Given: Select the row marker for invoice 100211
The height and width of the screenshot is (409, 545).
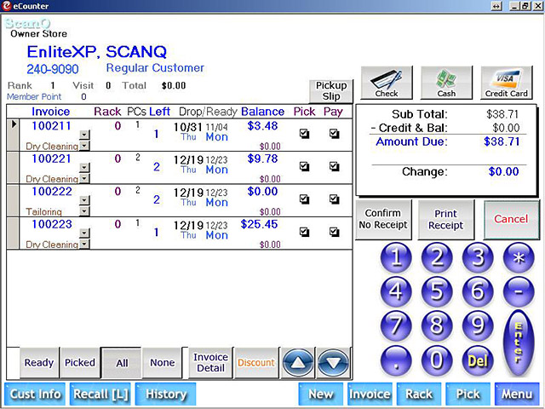Looking at the screenshot, I should pos(14,135).
